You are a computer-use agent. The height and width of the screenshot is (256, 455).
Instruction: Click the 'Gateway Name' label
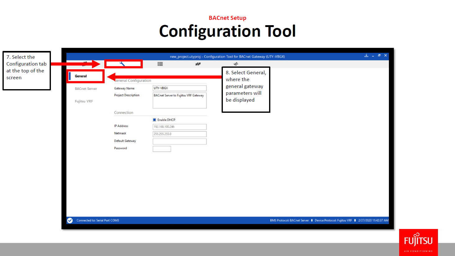tap(124, 89)
